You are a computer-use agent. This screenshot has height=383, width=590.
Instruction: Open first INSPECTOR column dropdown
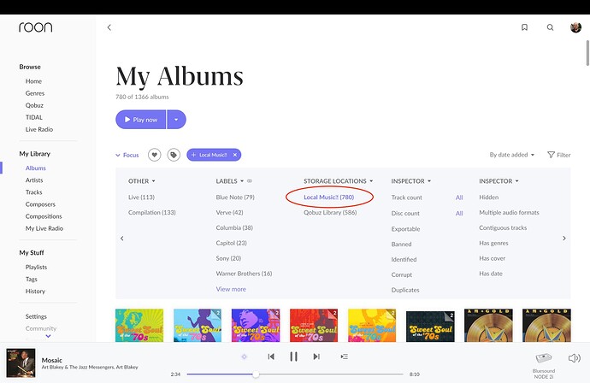click(411, 181)
